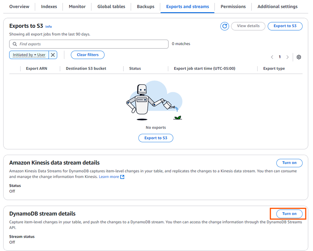Open the external link icon beside Learn more
Viewport: 313px width, 251px height.
pyautogui.click(x=122, y=177)
